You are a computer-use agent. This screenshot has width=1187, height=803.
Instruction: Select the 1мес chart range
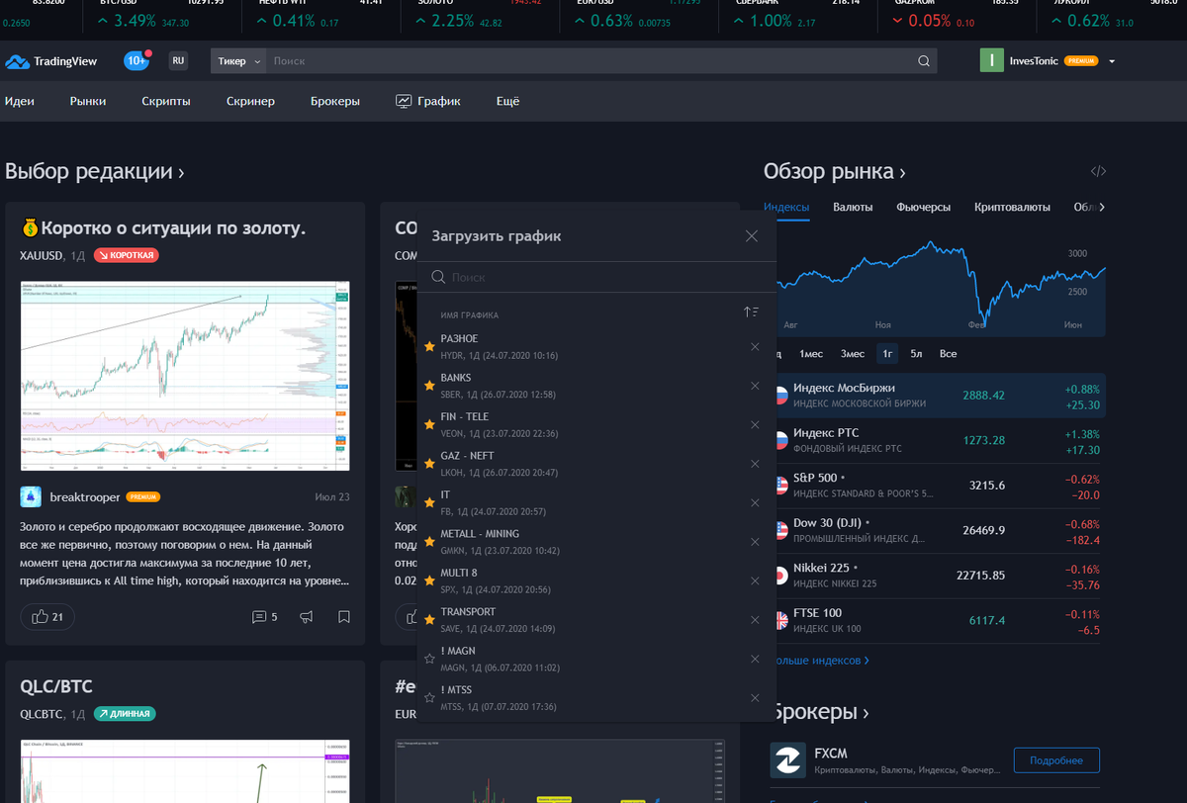click(x=811, y=353)
